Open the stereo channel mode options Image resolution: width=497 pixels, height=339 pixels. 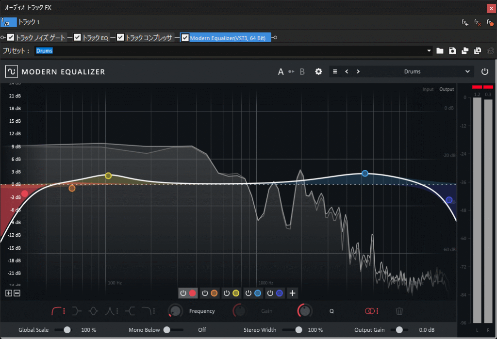click(x=371, y=311)
